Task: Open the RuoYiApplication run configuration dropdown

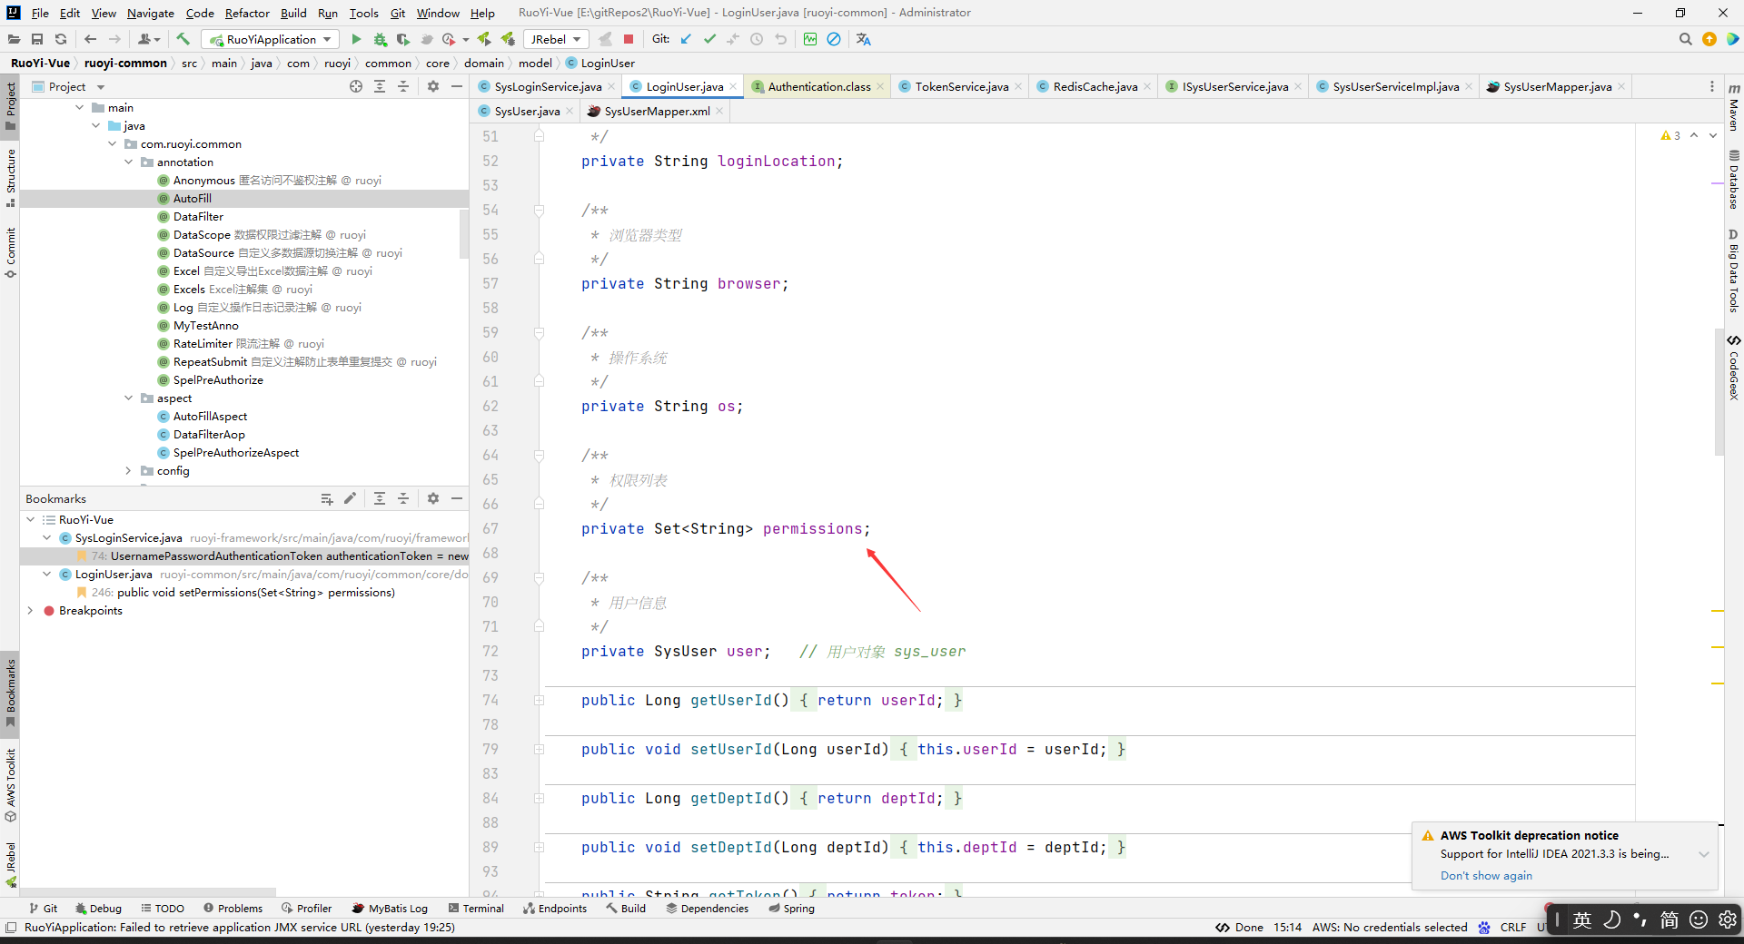Action: 271,39
